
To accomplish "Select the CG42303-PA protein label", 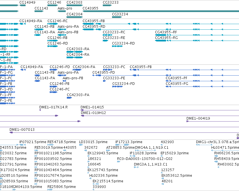I will pos(78,95).
